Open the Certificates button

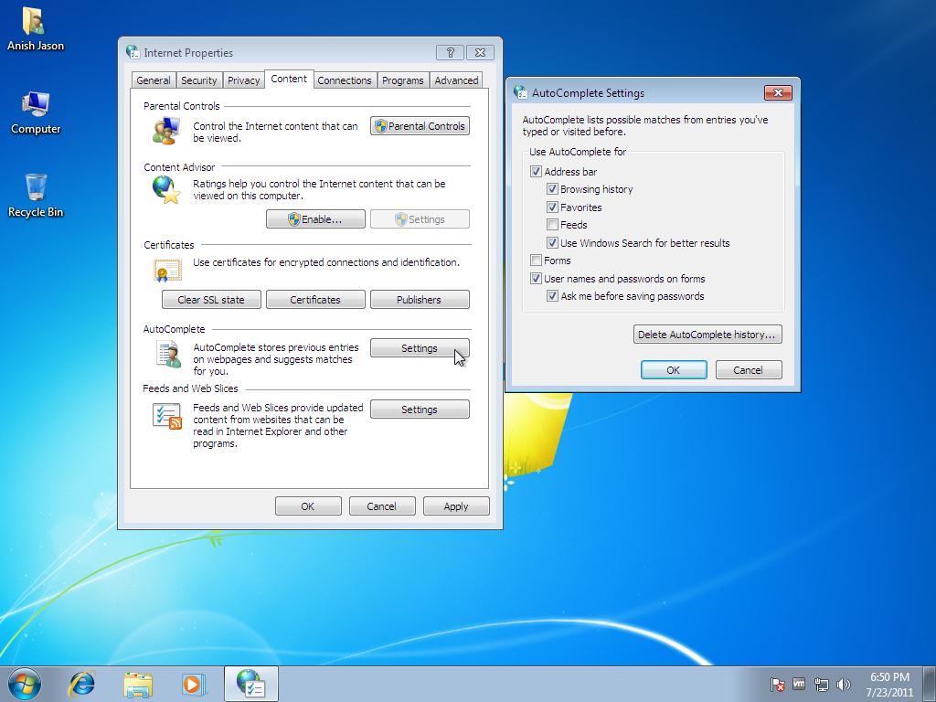tap(315, 300)
